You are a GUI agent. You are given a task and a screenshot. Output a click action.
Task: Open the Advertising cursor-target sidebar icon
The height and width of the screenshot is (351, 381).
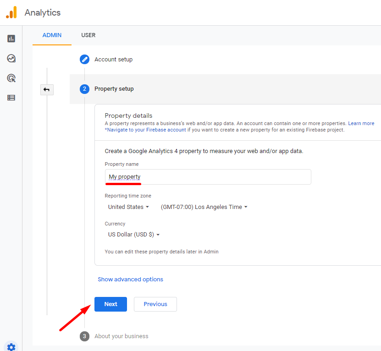11,78
